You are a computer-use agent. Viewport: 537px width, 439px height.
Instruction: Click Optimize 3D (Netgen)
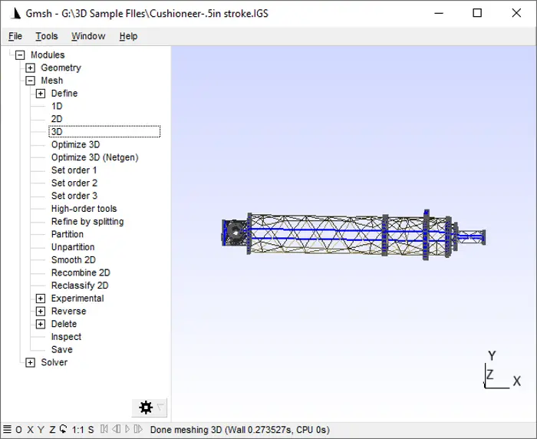[x=95, y=157]
